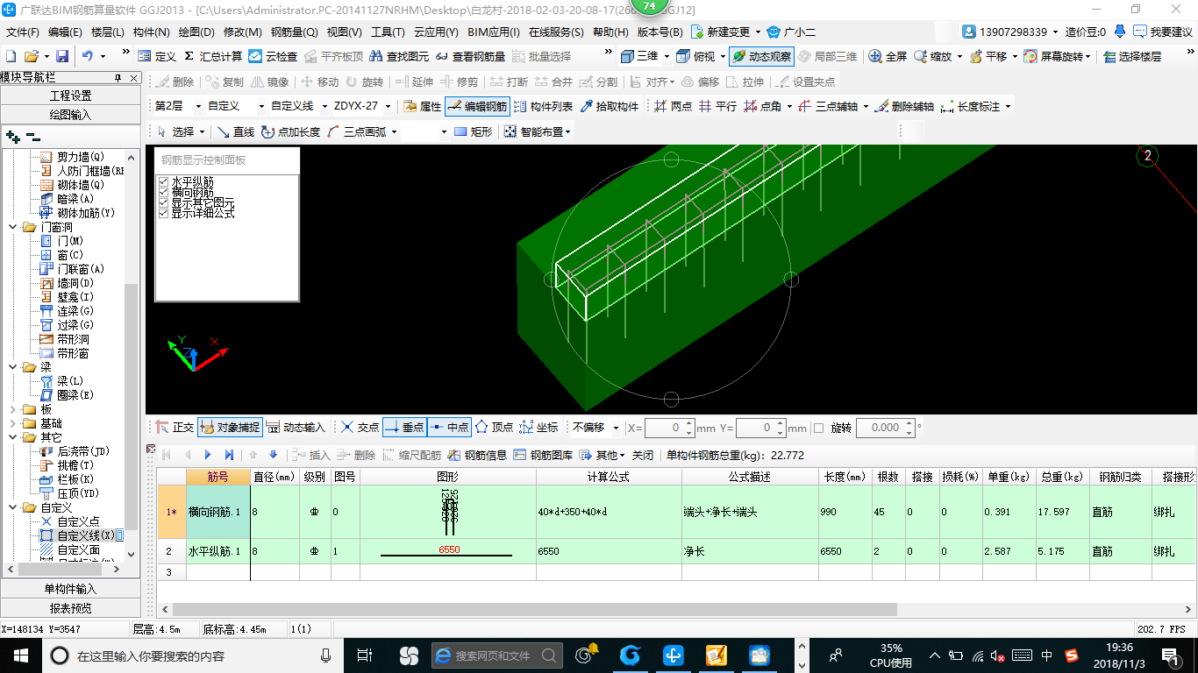The width and height of the screenshot is (1198, 673).
Task: Select 矩形 rectangle drawing tool
Action: tap(473, 132)
